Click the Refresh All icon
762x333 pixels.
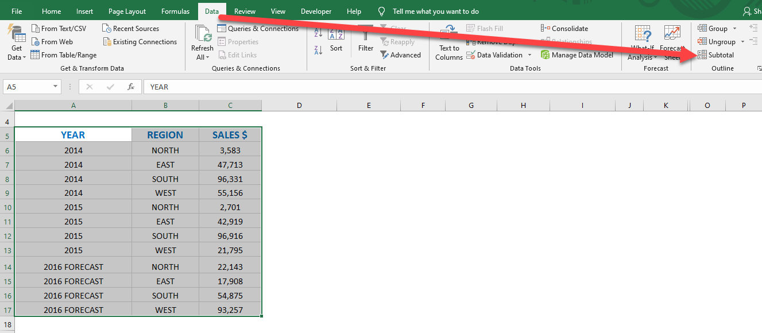point(203,34)
